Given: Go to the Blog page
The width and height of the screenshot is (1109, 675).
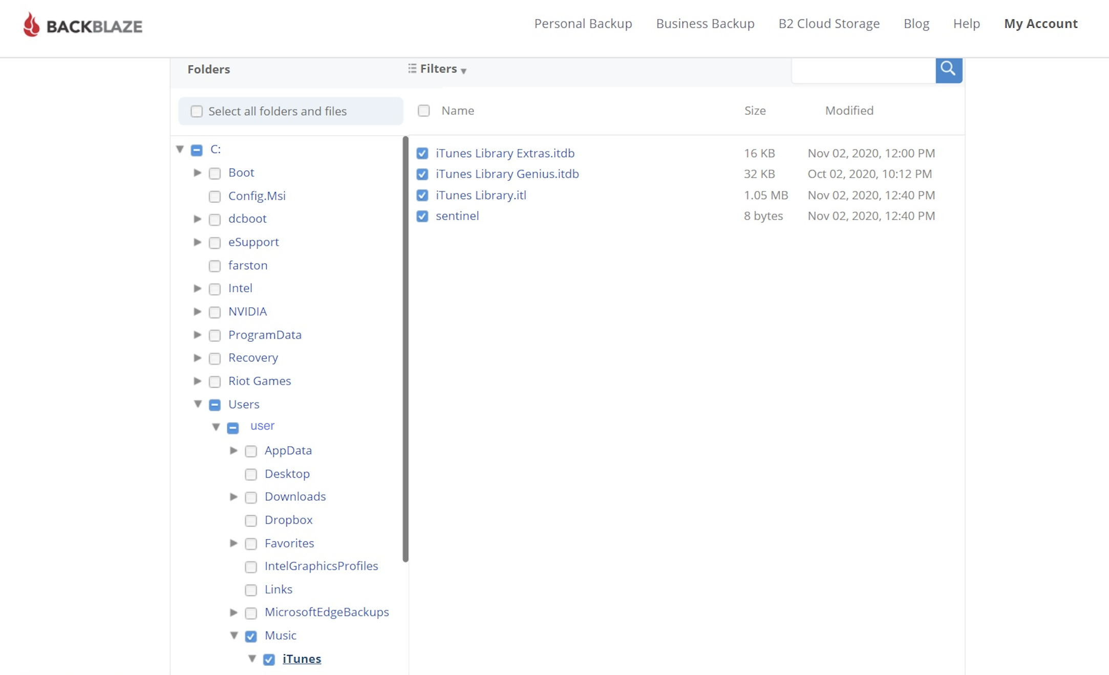Looking at the screenshot, I should (916, 24).
